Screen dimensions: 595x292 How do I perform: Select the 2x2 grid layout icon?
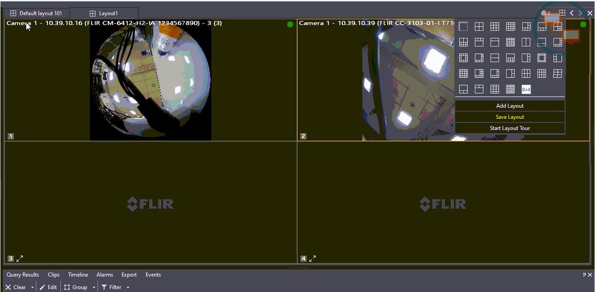(479, 26)
